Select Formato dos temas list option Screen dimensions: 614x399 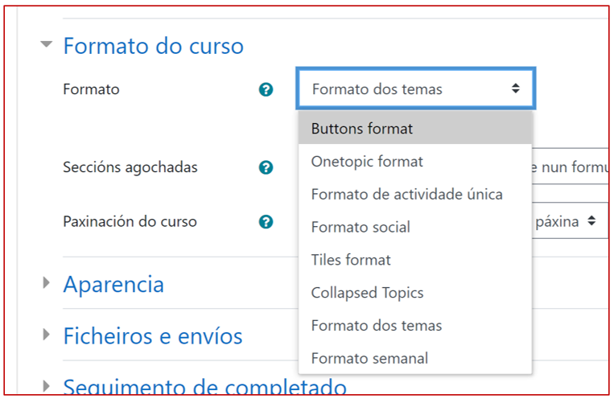(377, 326)
